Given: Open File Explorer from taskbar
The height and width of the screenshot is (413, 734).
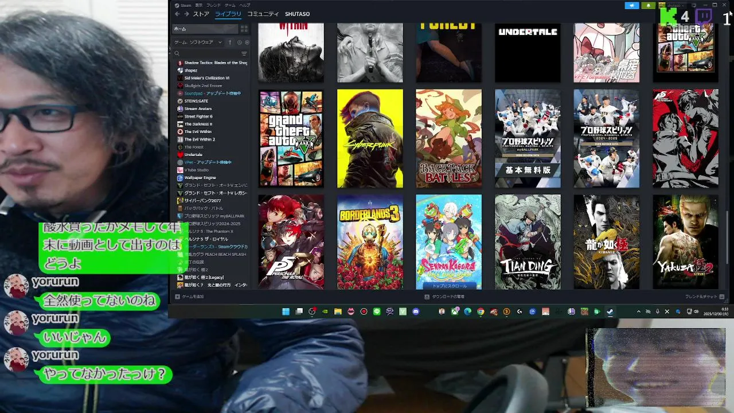Looking at the screenshot, I should [x=338, y=311].
